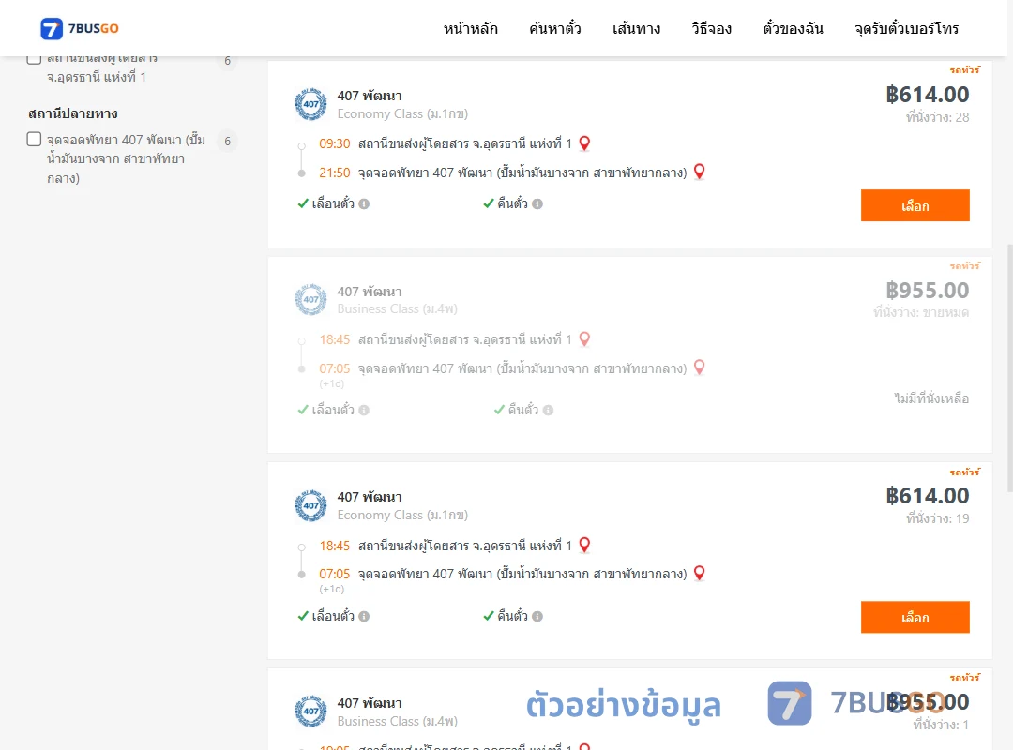
Task: Click the 09:30 departure time
Action: (x=335, y=143)
